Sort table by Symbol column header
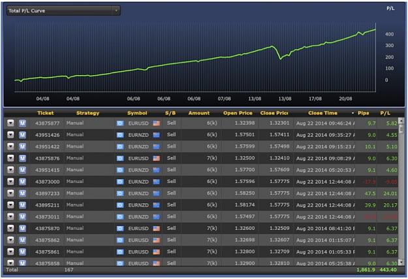This screenshot has width=408, height=279. (x=137, y=113)
